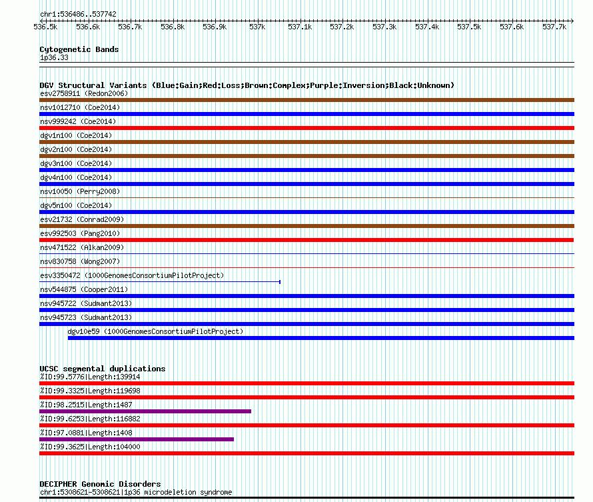Click the red loss bar under nsv999242
Viewport: 593px width, 502px height.
coord(306,128)
